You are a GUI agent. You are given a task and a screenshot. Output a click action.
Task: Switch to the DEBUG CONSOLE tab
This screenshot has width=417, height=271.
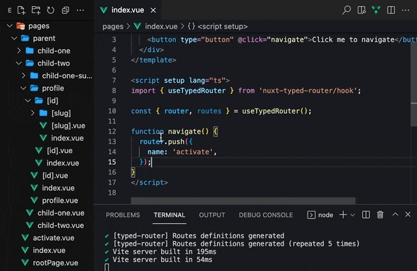266,215
